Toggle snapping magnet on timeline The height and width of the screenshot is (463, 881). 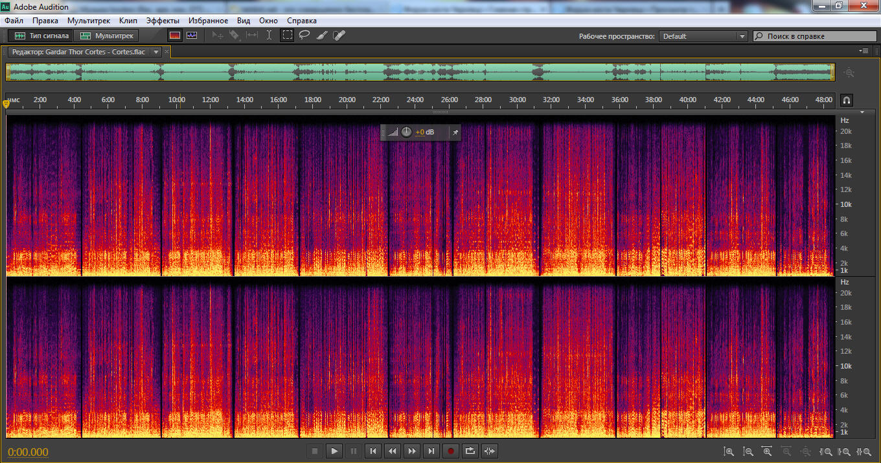846,100
